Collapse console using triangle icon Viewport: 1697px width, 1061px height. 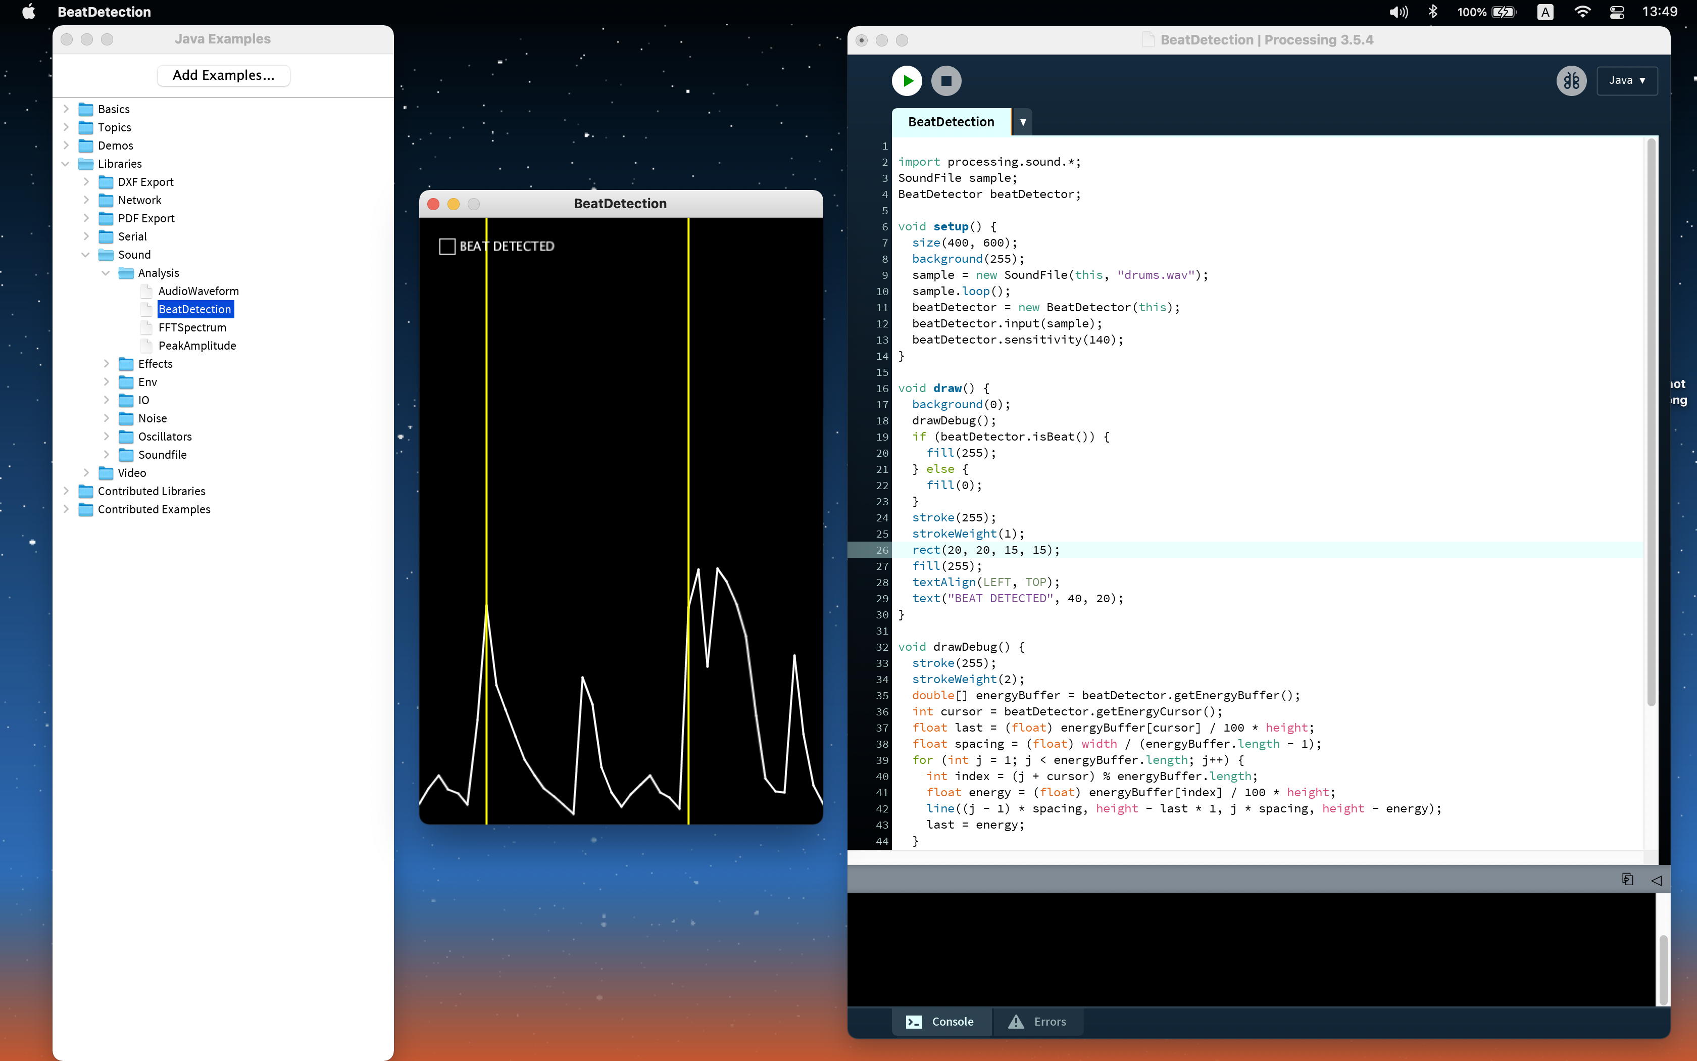pyautogui.click(x=1656, y=880)
